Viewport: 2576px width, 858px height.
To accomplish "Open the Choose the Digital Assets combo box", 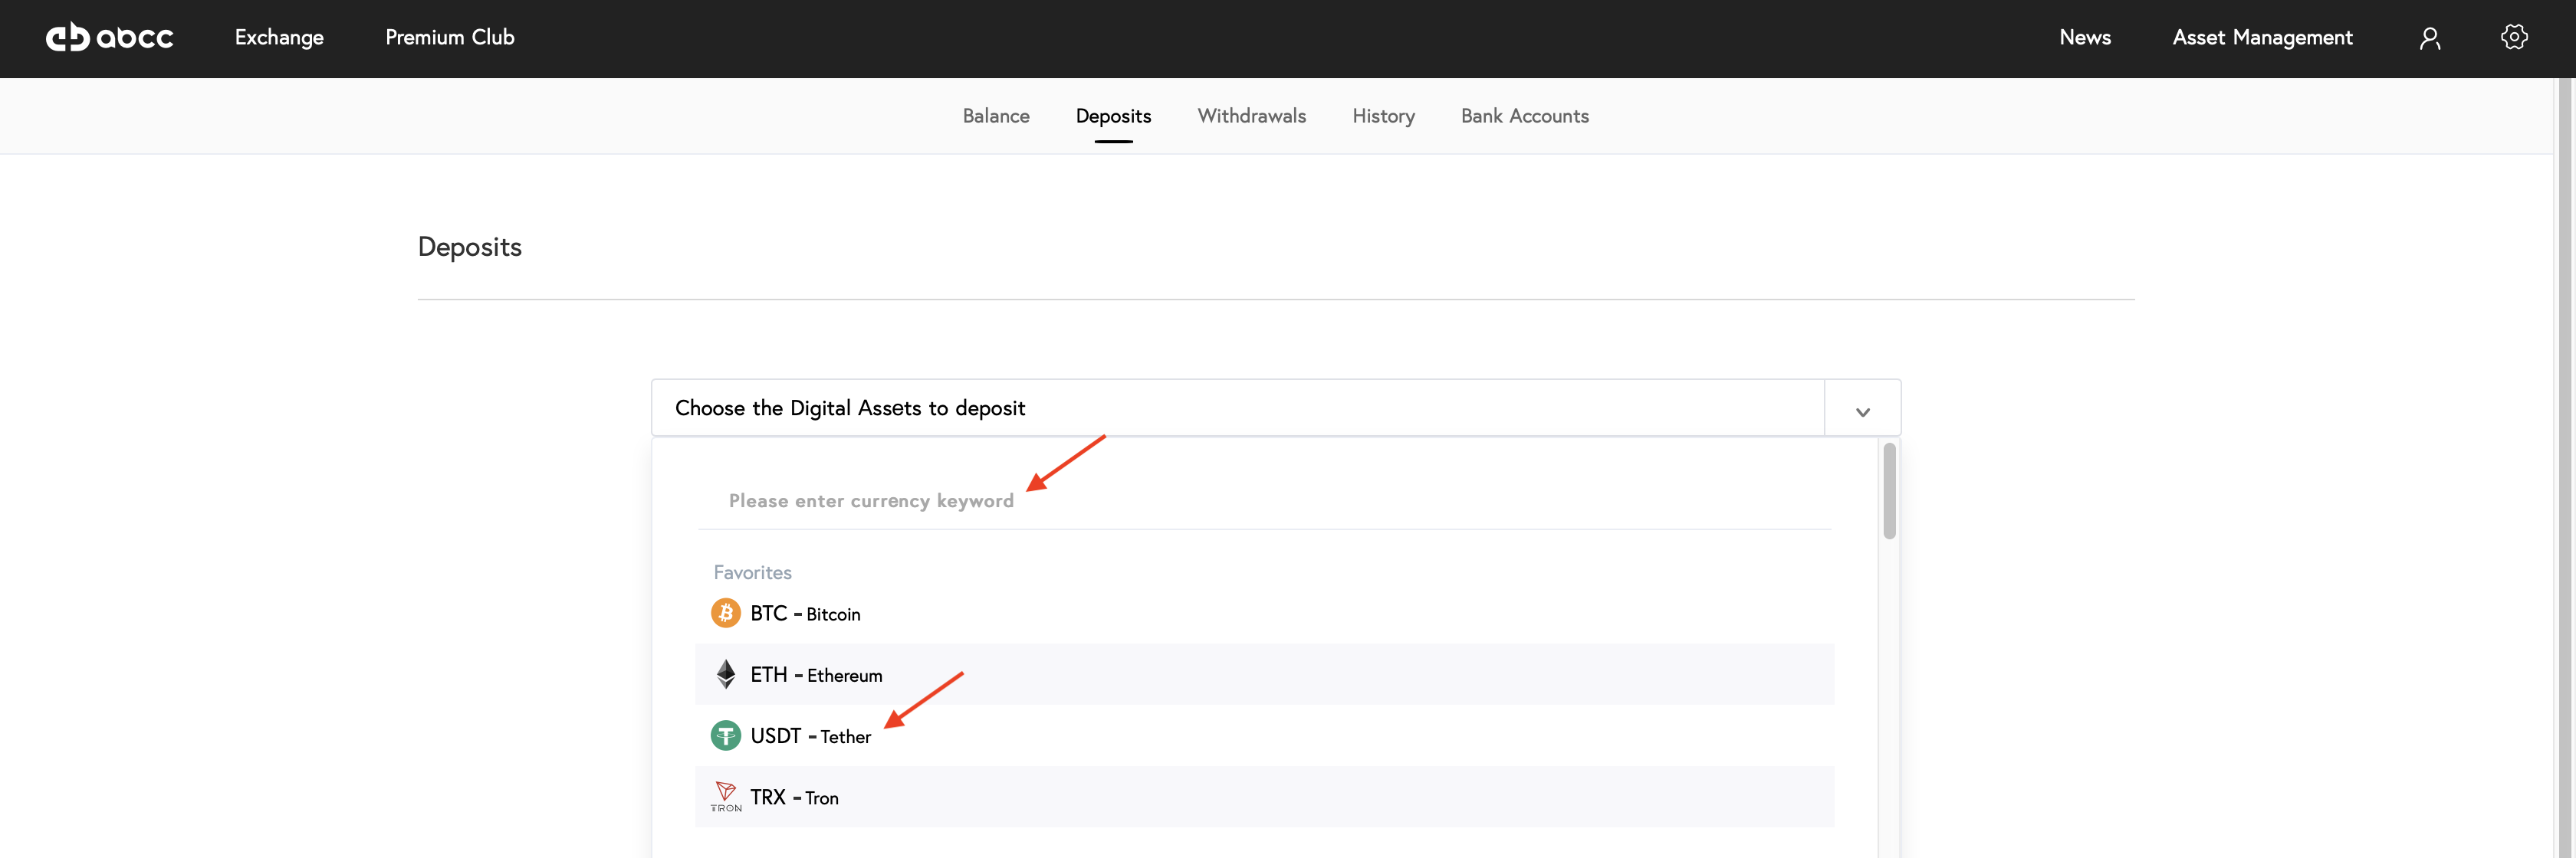I will (1275, 408).
